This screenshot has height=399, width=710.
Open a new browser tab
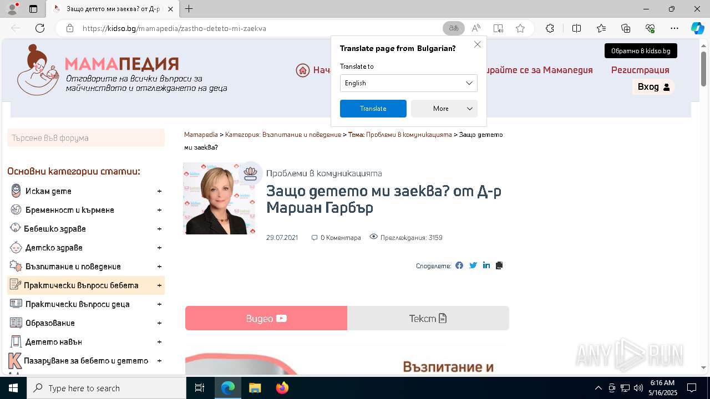click(189, 9)
